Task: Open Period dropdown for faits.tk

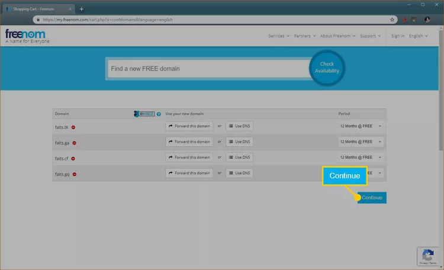Action: (361, 126)
